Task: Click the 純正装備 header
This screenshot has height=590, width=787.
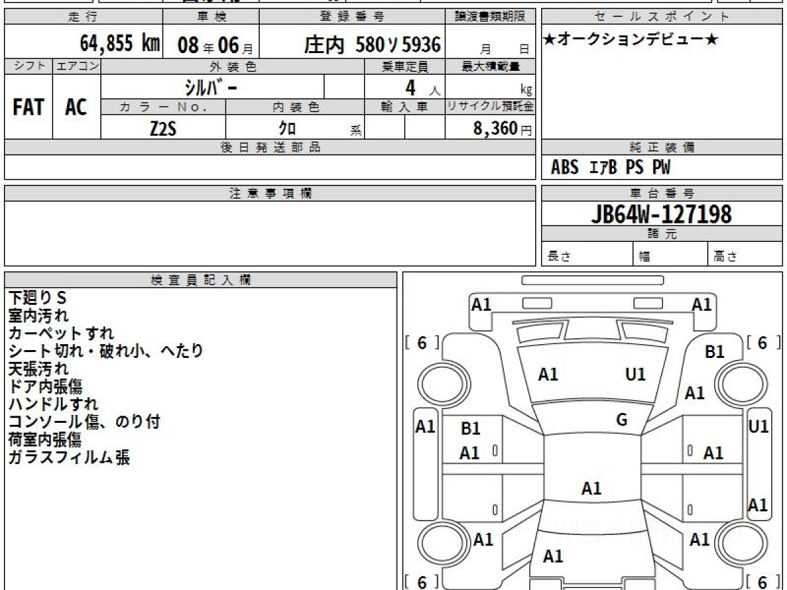Action: click(x=662, y=147)
